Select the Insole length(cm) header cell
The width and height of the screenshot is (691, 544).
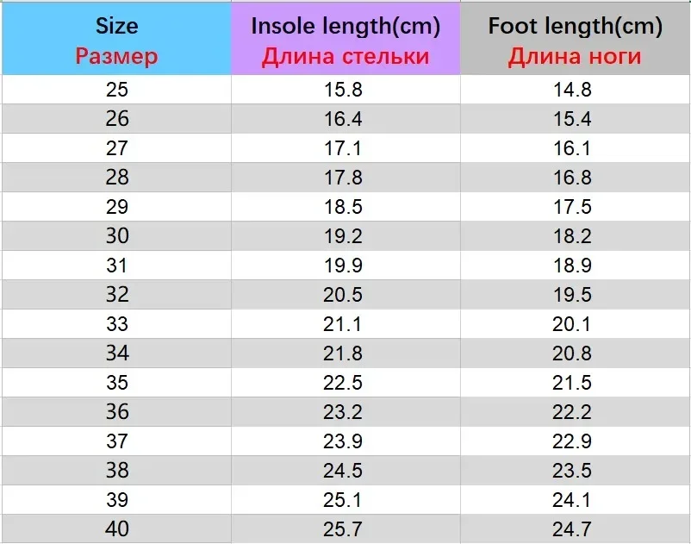(345, 40)
